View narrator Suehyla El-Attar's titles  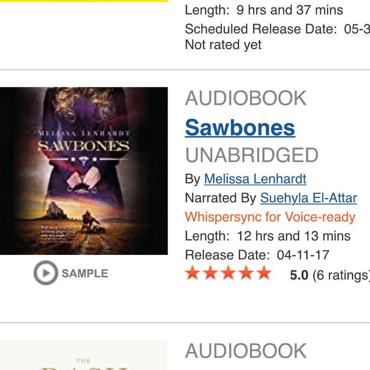point(308,198)
